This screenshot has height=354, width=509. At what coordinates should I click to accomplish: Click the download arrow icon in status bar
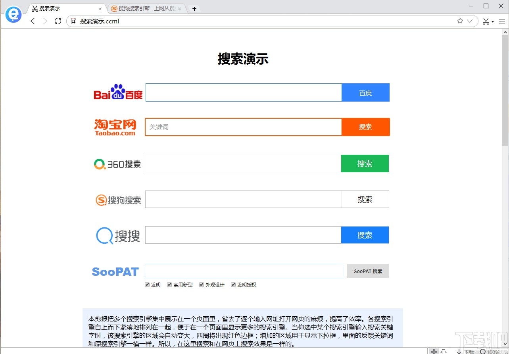[x=459, y=351]
